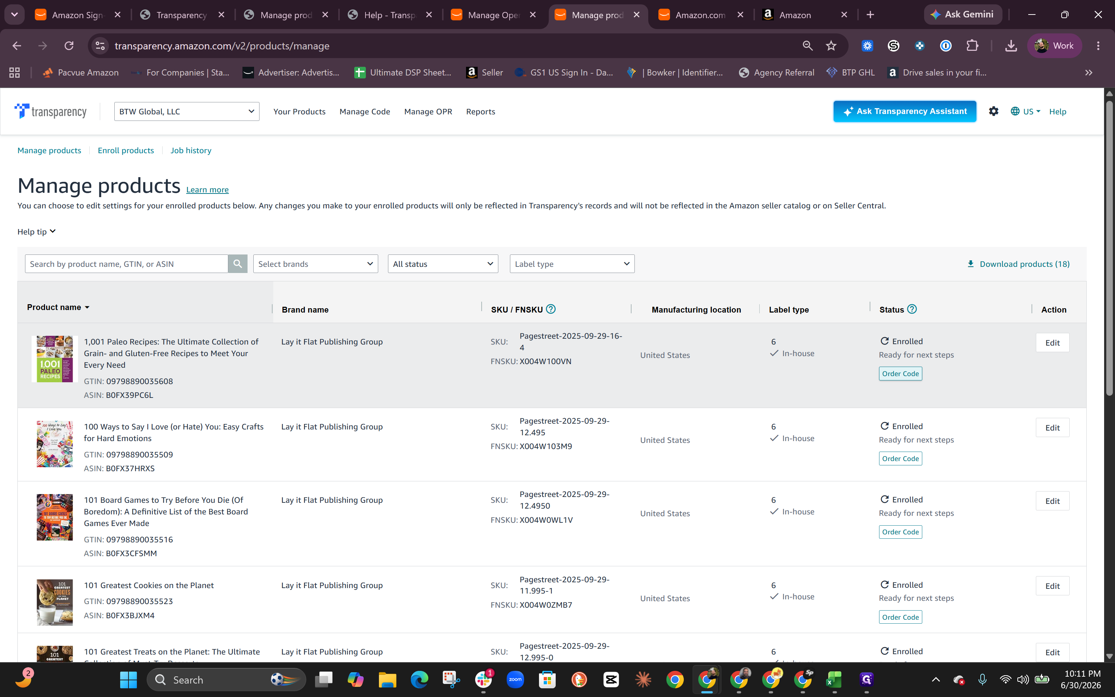This screenshot has width=1115, height=697.
Task: Open BTW Global, LLC account dropdown
Action: (187, 111)
